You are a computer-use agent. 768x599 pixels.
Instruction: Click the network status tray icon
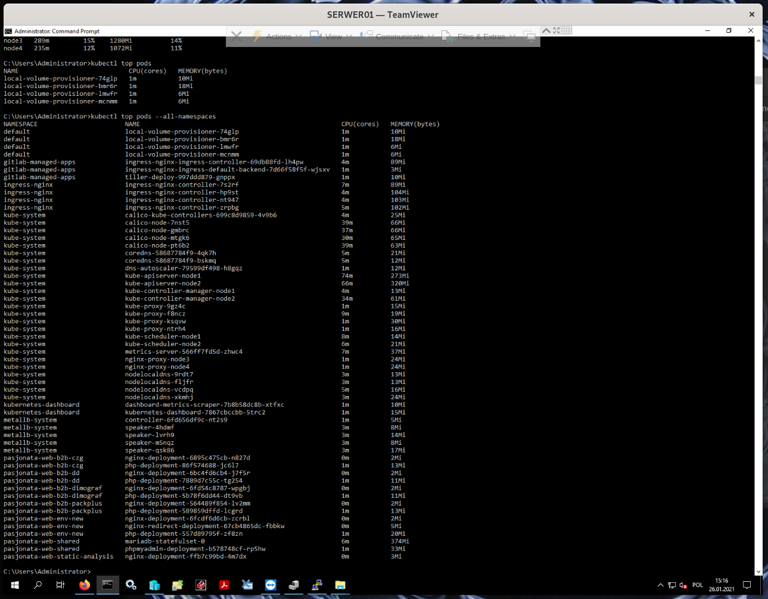pos(671,585)
